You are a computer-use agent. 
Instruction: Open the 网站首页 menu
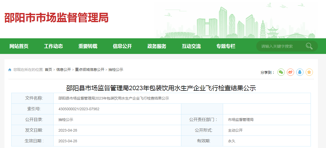coord(19,46)
